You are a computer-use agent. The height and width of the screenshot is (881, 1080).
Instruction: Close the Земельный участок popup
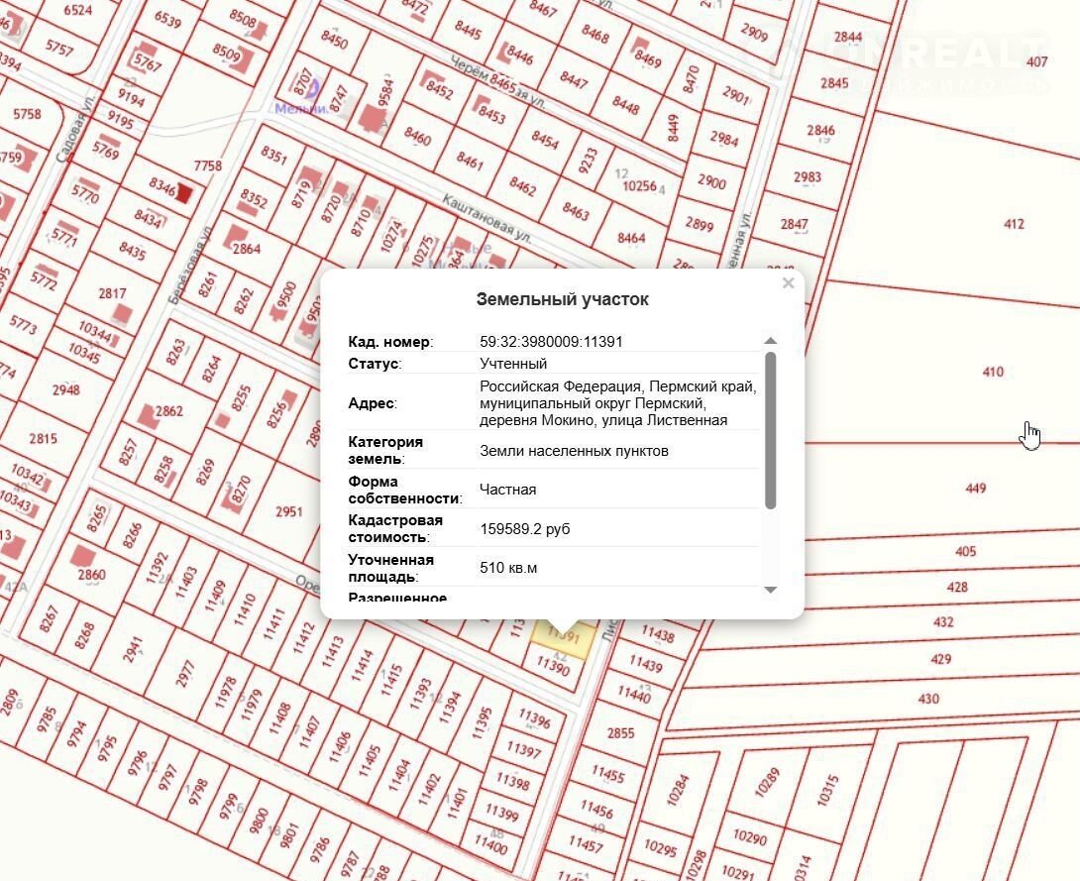pyautogui.click(x=788, y=283)
